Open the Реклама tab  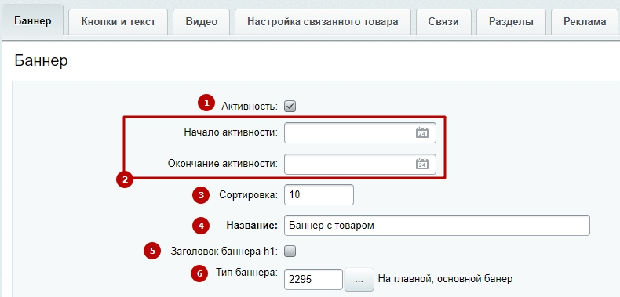click(585, 22)
